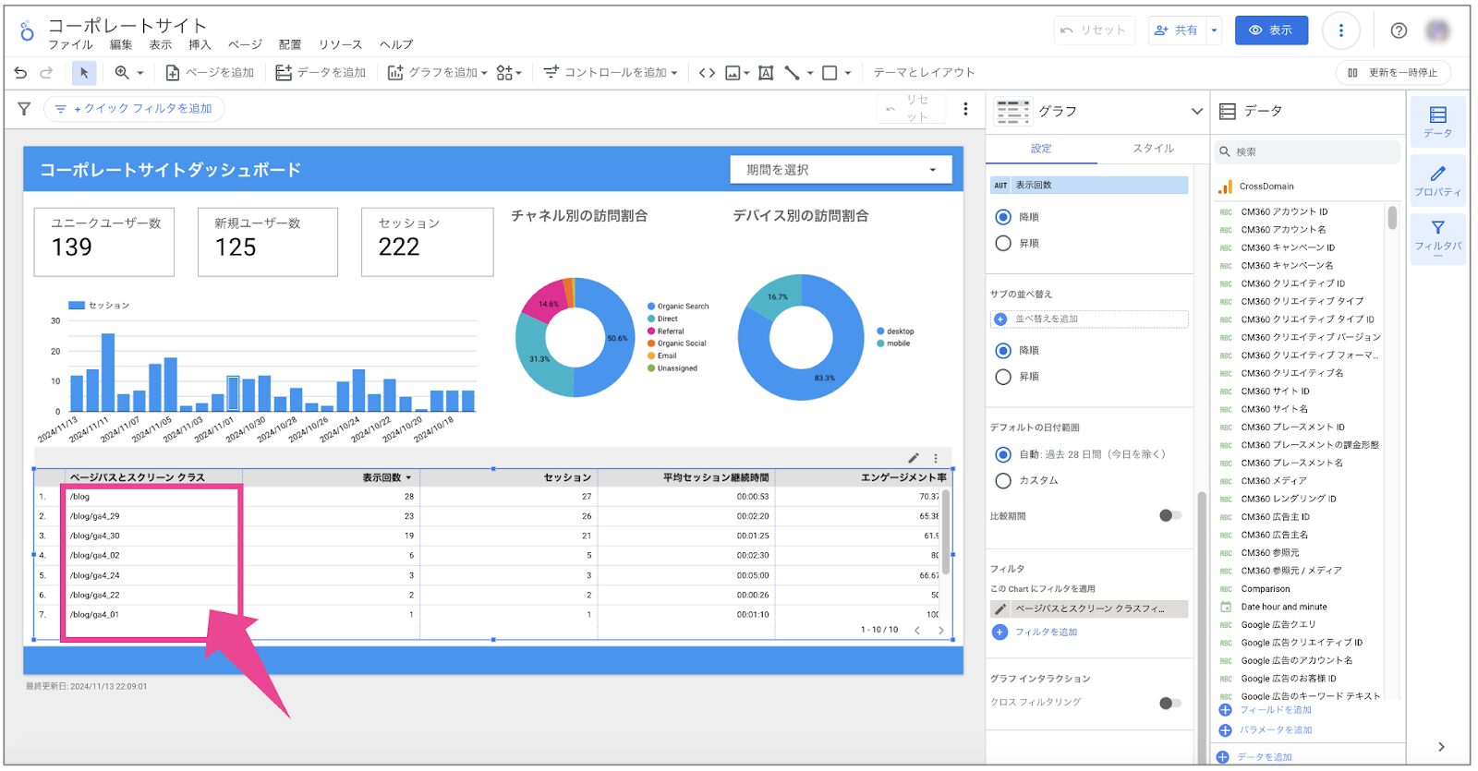The image size is (1478, 771).
Task: Open the グラフを追加 dropdown
Action: [437, 72]
